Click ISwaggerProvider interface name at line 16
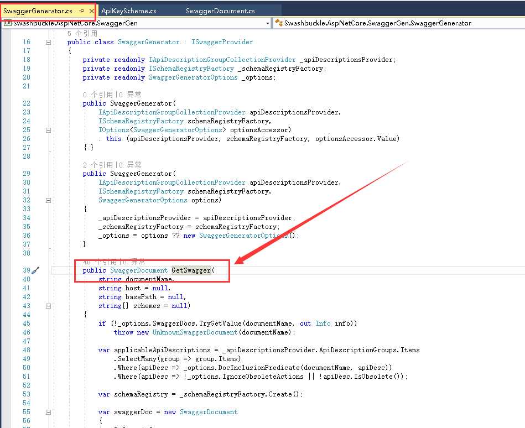This screenshot has height=428, width=525. pyautogui.click(x=222, y=42)
